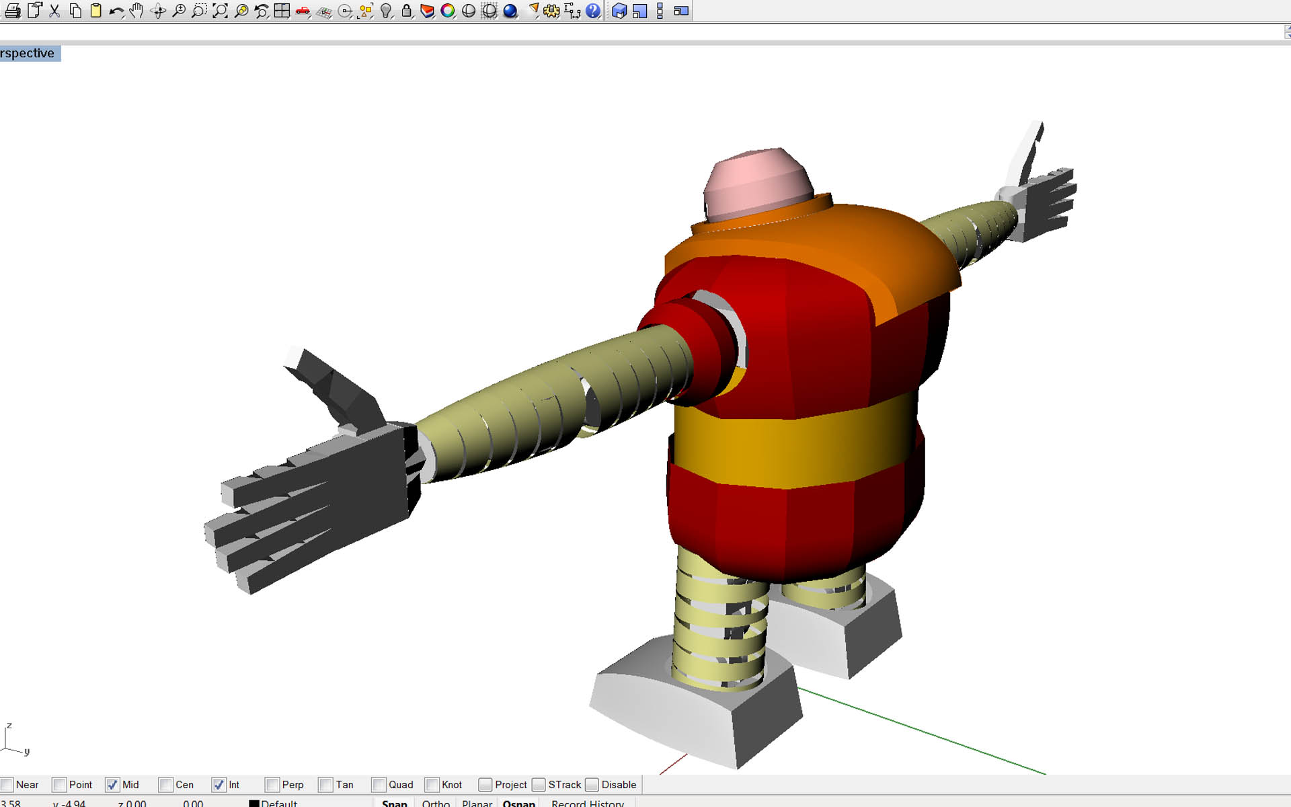Image resolution: width=1291 pixels, height=807 pixels.
Task: Click the dimension tool icon
Action: 572,11
